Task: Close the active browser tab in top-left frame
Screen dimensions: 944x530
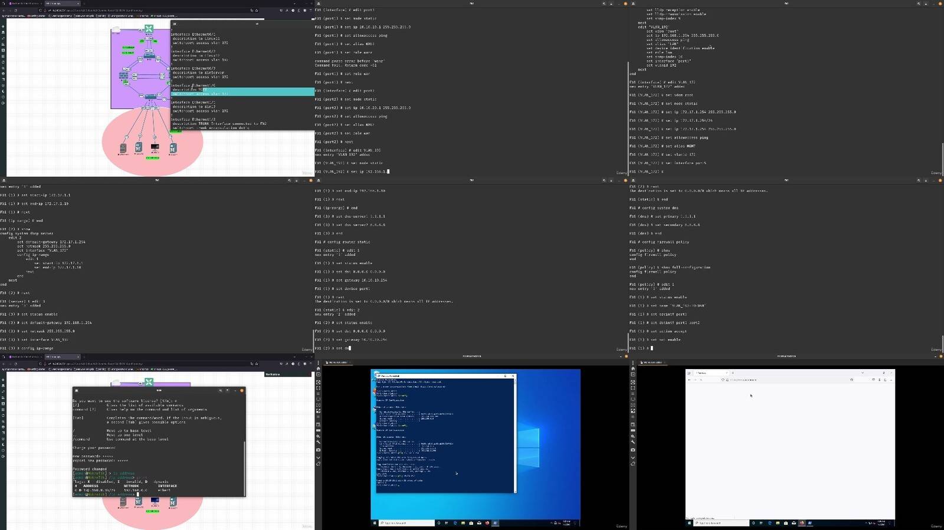Action: pos(77,3)
